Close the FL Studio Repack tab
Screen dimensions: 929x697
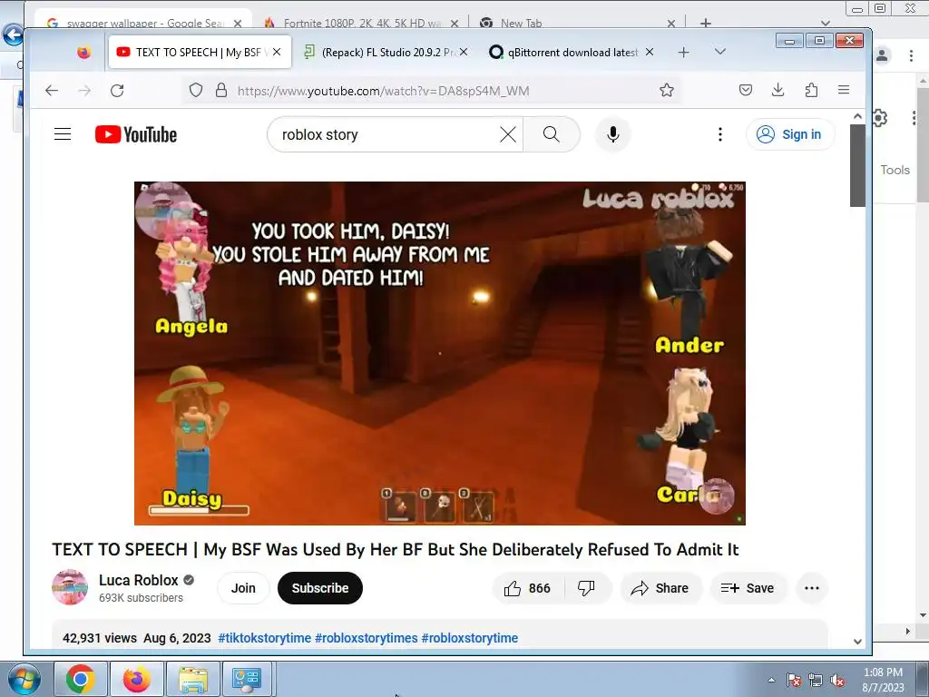coord(464,52)
